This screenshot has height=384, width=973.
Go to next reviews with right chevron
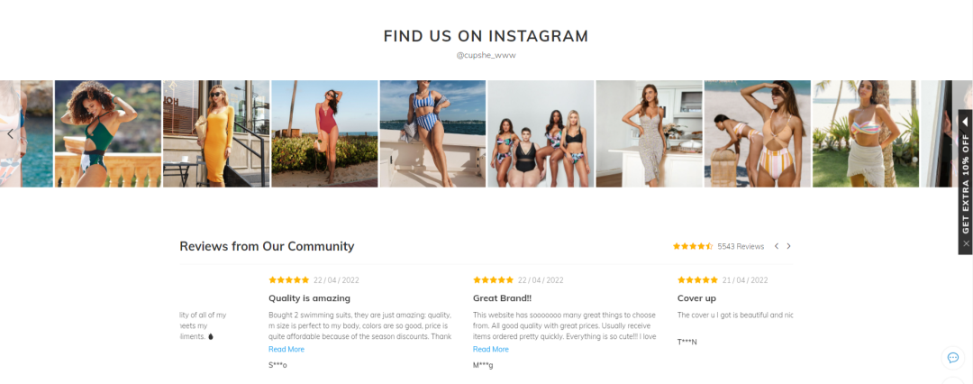pyautogui.click(x=788, y=246)
